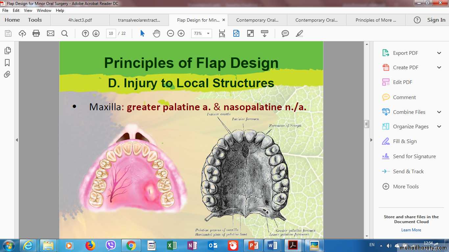Screen dimensions: 449x252
Task: Go to the next page arrow
Action: pyautogui.click(x=96, y=33)
